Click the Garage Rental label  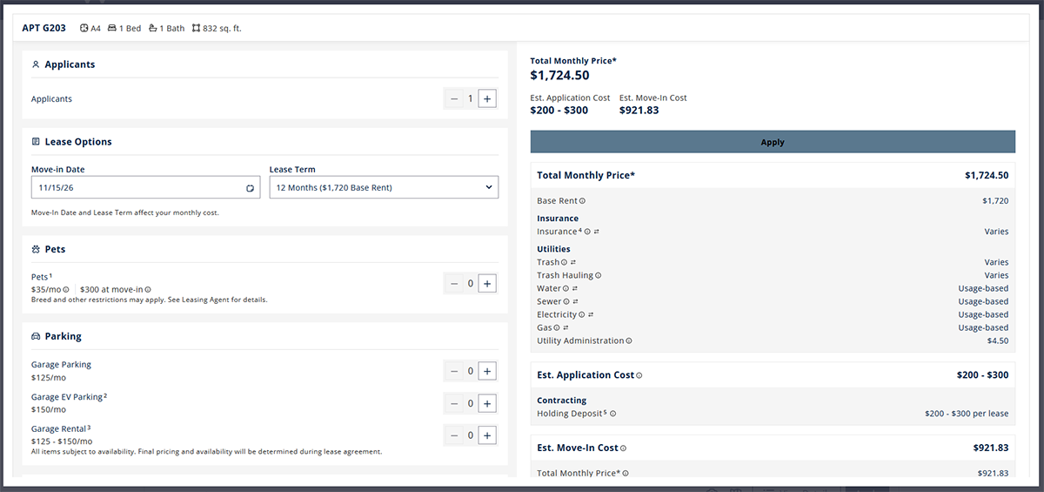pos(58,428)
